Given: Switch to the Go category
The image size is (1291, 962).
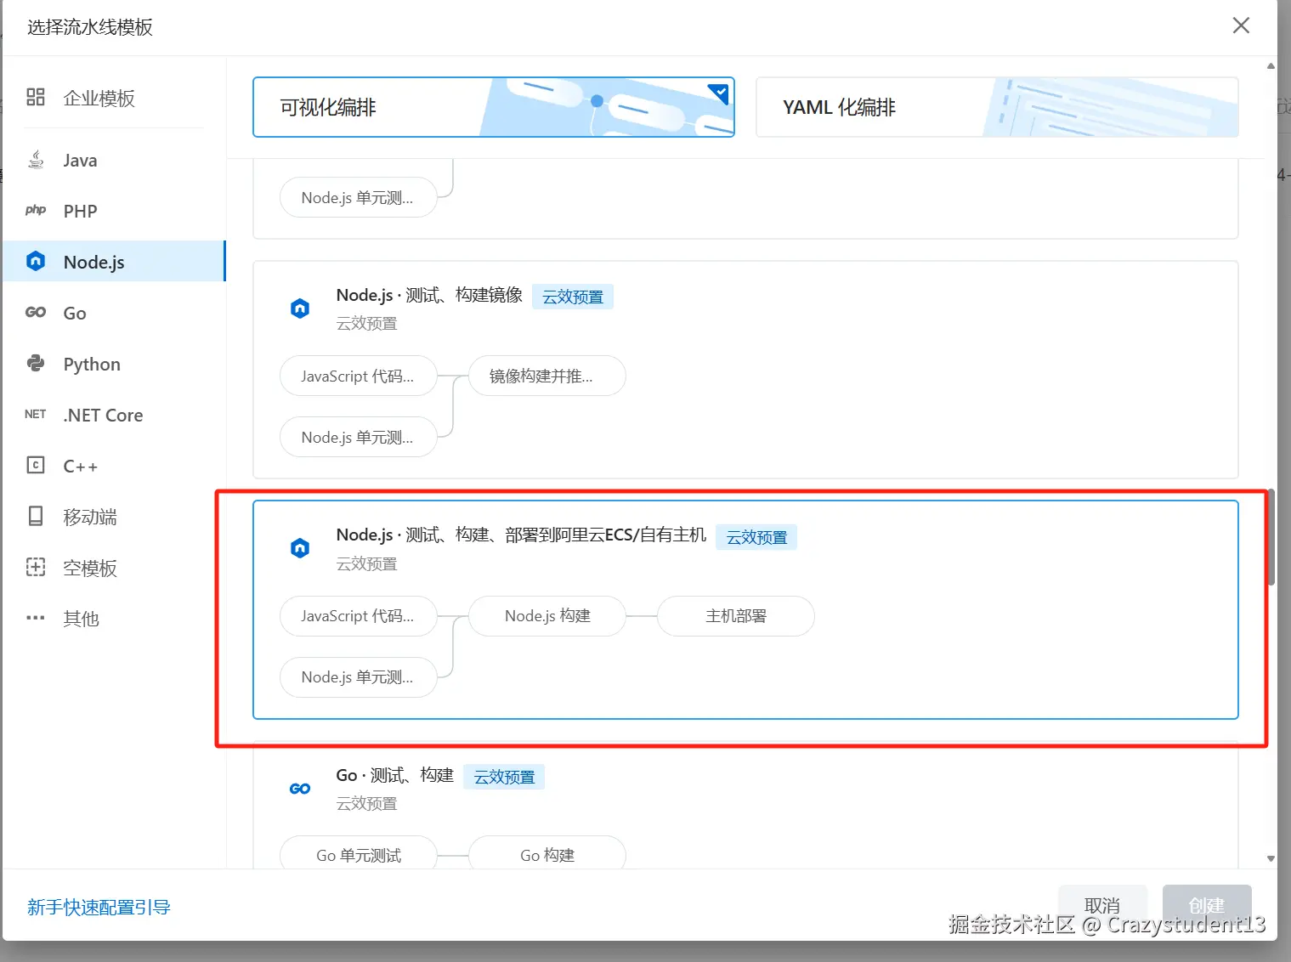Looking at the screenshot, I should click(113, 313).
